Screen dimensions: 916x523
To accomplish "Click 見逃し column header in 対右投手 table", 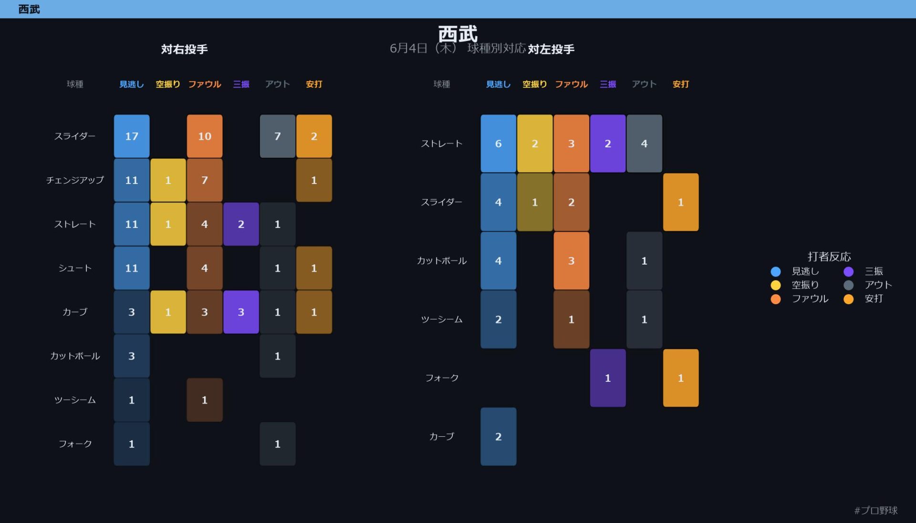I will [x=132, y=84].
